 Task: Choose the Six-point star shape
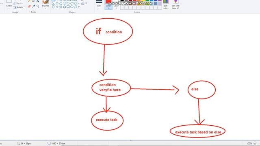click(65, 7)
